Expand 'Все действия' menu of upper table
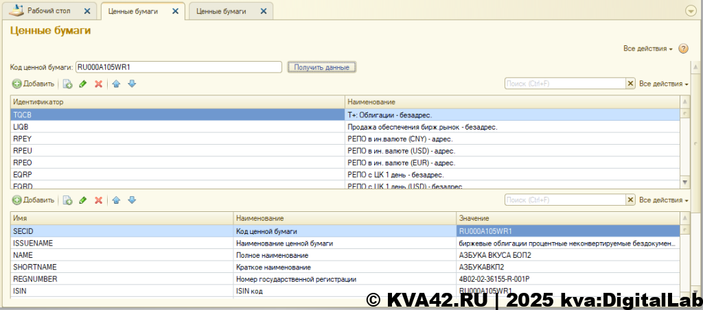 coord(663,84)
